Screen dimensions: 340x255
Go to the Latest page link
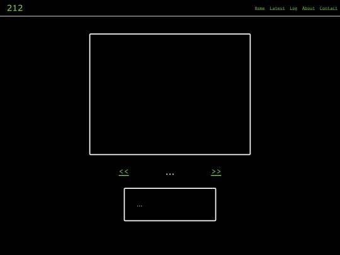click(277, 8)
